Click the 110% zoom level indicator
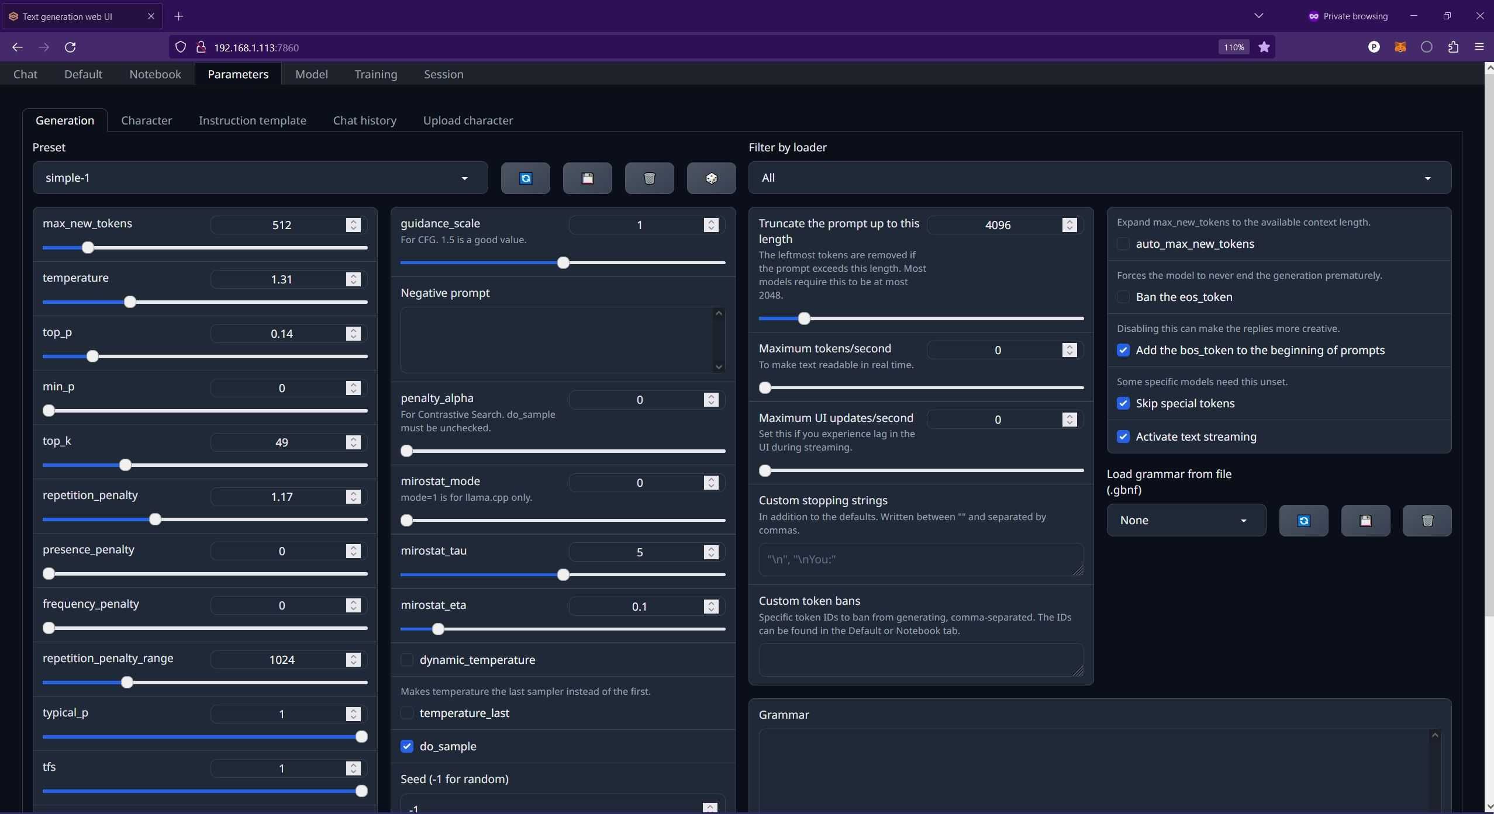This screenshot has height=814, width=1494. 1234,47
